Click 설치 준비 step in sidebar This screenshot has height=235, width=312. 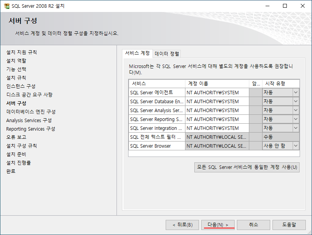tap(16, 154)
